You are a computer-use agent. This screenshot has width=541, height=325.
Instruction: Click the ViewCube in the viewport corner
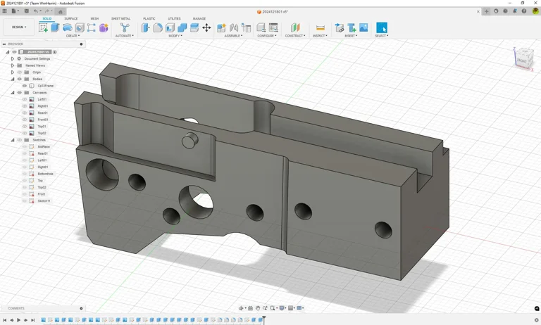point(523,58)
